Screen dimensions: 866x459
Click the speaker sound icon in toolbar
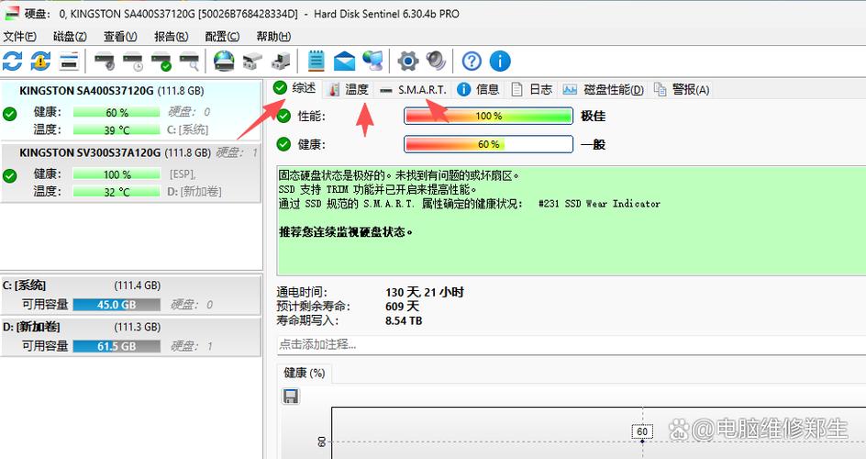pos(436,61)
